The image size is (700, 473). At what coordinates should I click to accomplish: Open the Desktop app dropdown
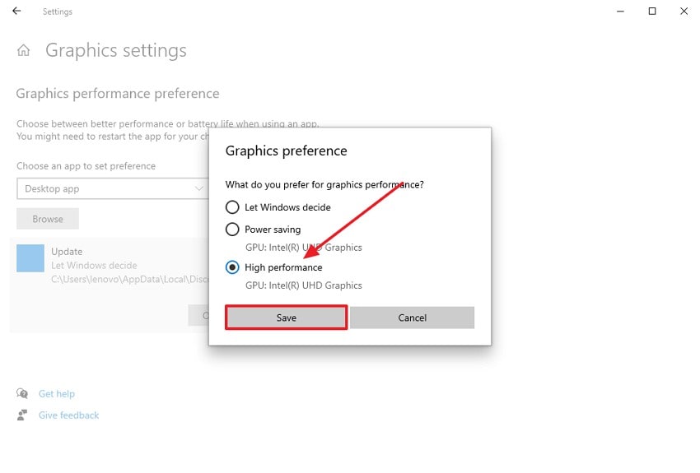click(111, 188)
